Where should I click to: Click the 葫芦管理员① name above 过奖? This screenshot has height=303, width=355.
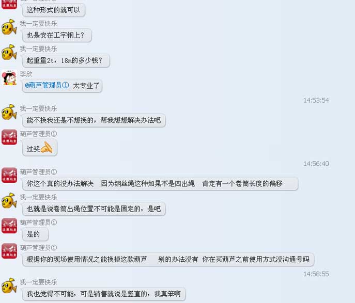point(38,134)
